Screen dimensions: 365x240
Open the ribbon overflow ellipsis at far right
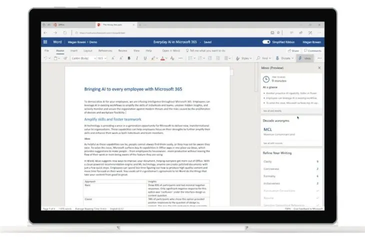[319, 58]
